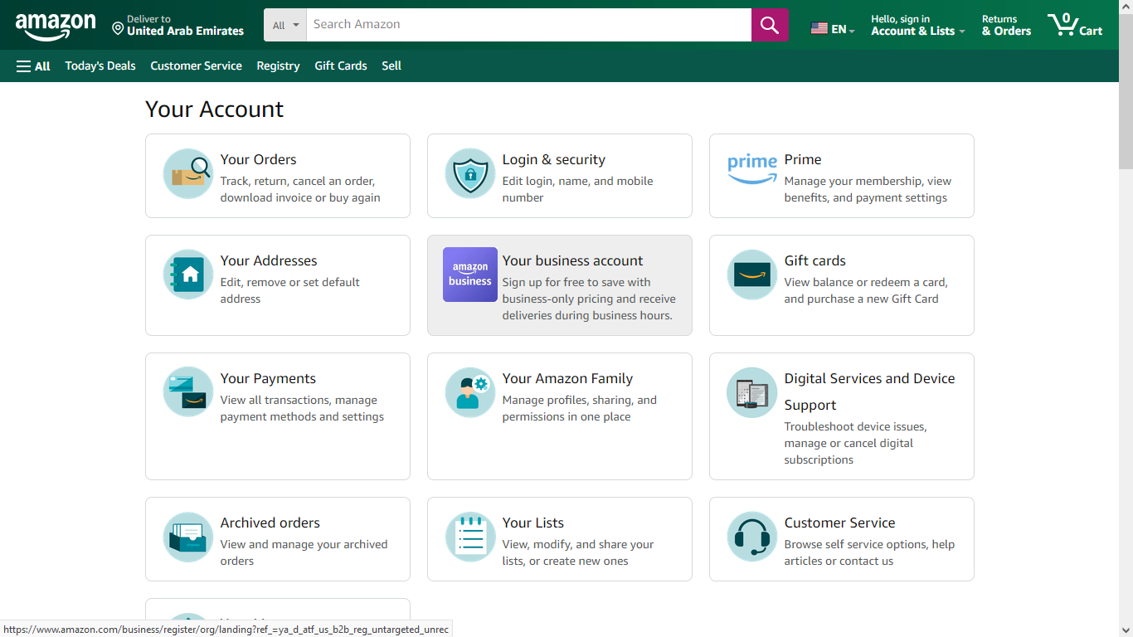Click United Arab Emirates delivery location
The height and width of the screenshot is (637, 1133).
click(x=185, y=32)
